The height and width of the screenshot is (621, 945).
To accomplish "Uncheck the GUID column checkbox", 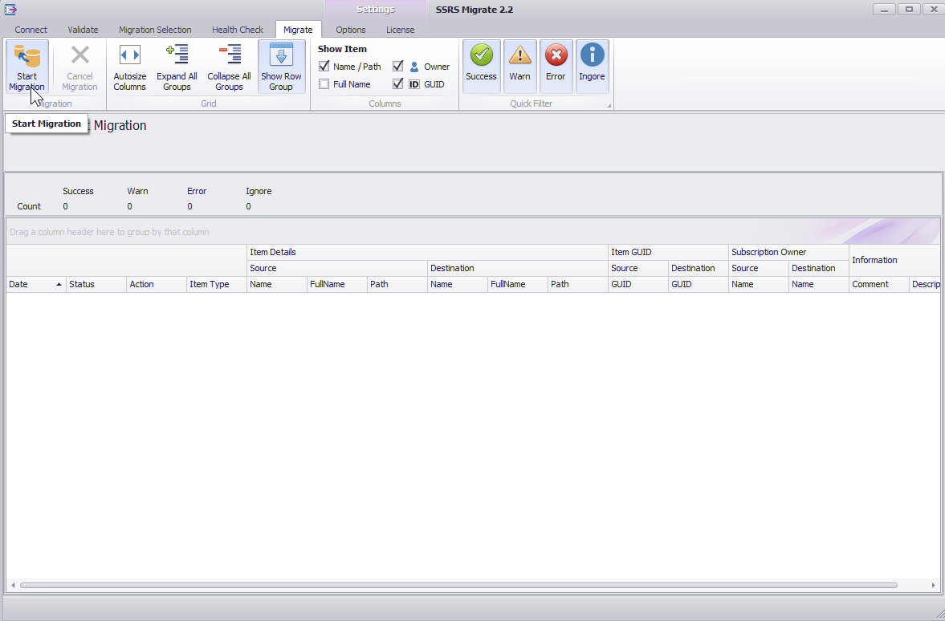I will (397, 83).
